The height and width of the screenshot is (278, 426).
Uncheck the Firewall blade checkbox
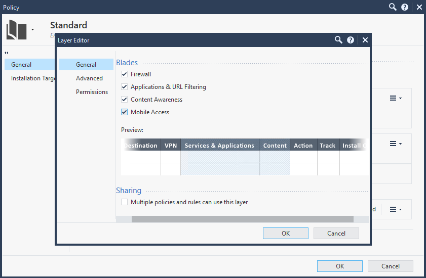tap(125, 74)
